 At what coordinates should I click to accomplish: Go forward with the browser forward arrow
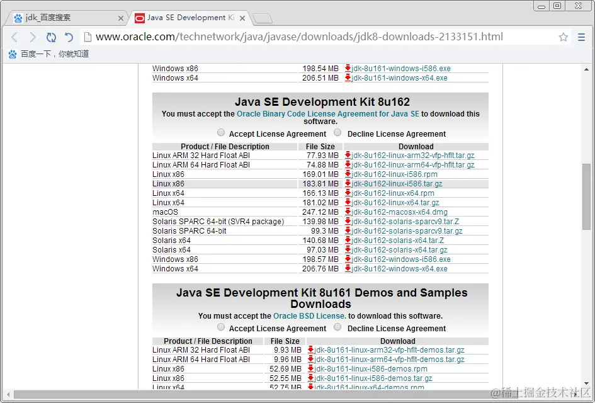point(33,37)
